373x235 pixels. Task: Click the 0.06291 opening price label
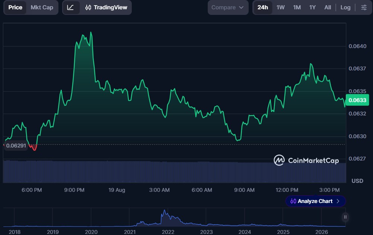[16, 146]
